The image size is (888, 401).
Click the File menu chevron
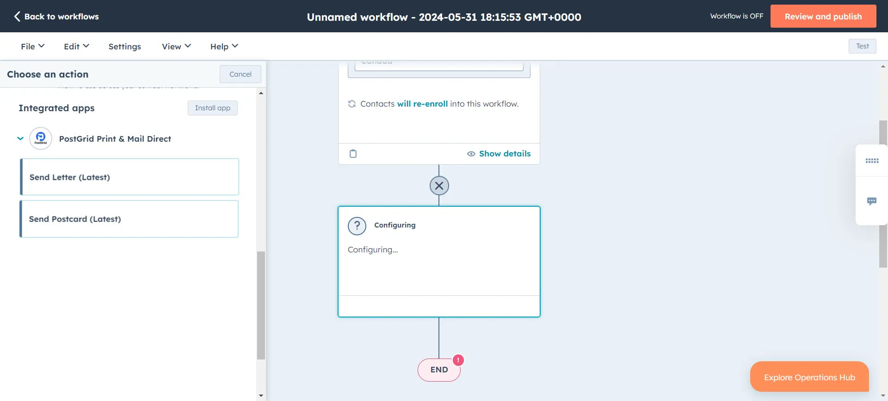42,46
